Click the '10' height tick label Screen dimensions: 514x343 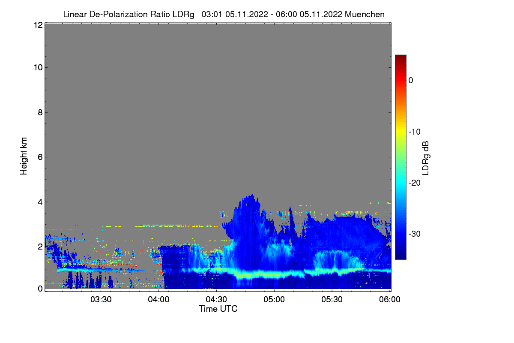[38, 67]
